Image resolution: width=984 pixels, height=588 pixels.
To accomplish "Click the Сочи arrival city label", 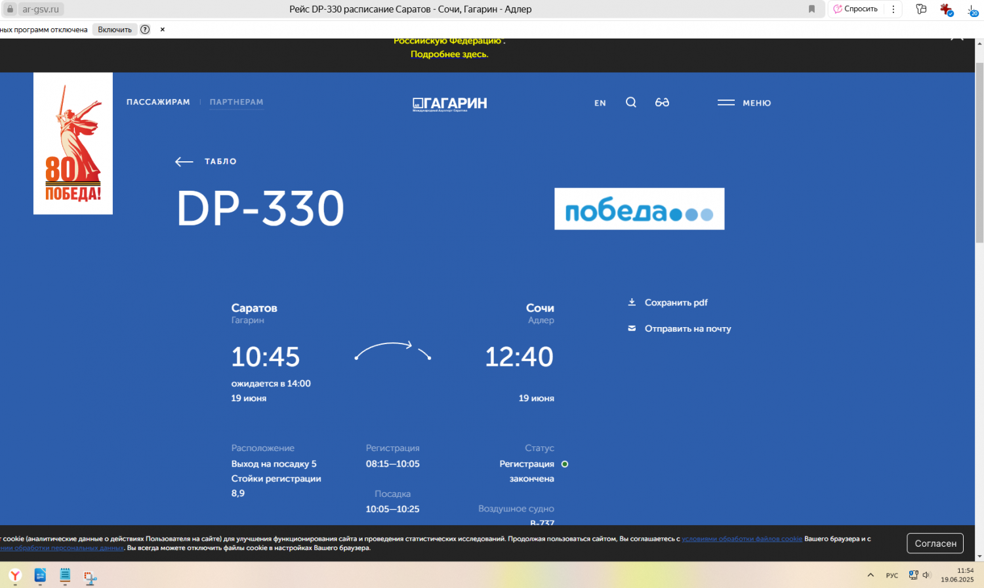I will 540,308.
